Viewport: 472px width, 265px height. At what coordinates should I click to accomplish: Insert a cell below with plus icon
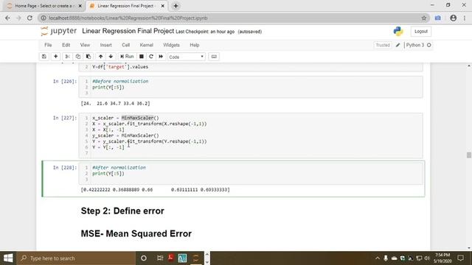click(56, 57)
